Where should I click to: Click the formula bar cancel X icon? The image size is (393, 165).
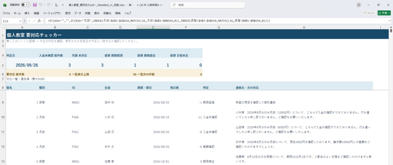pos(30,21)
